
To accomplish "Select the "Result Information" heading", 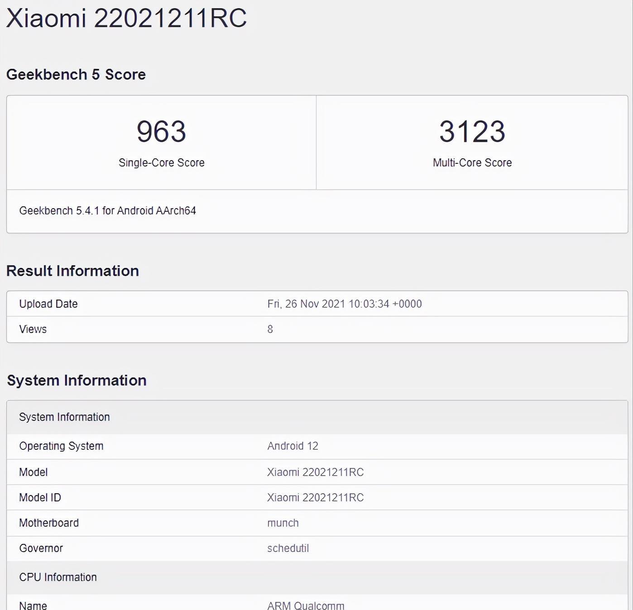I will [72, 271].
